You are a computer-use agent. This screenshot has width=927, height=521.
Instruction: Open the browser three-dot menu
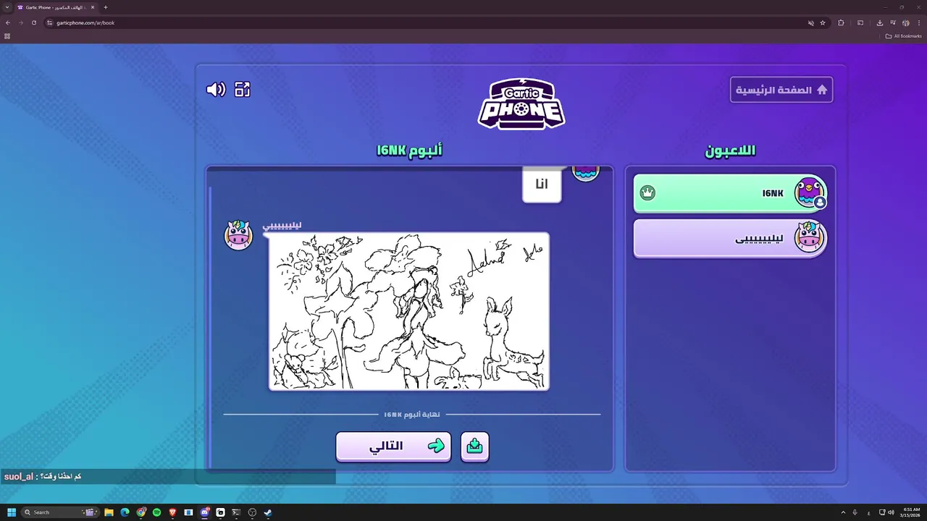918,22
